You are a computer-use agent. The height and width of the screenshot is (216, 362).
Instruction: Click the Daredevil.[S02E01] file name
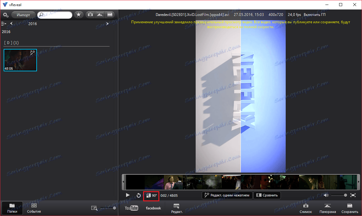click(x=192, y=15)
